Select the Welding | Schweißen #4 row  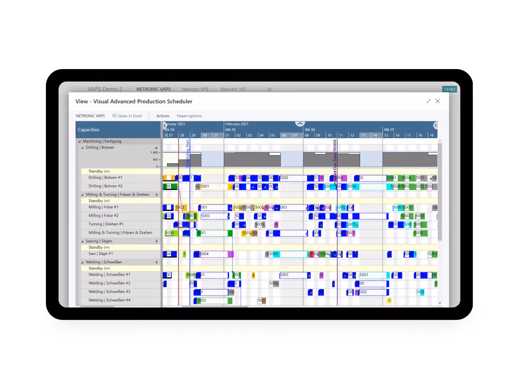[x=120, y=300]
